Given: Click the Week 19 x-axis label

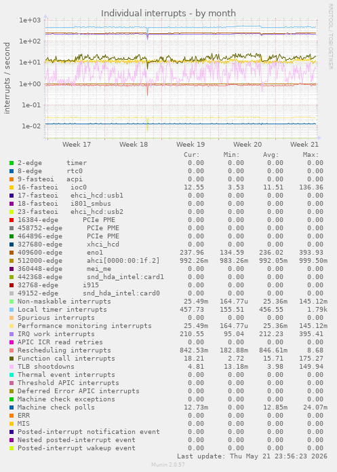Looking at the screenshot, I should [x=191, y=144].
